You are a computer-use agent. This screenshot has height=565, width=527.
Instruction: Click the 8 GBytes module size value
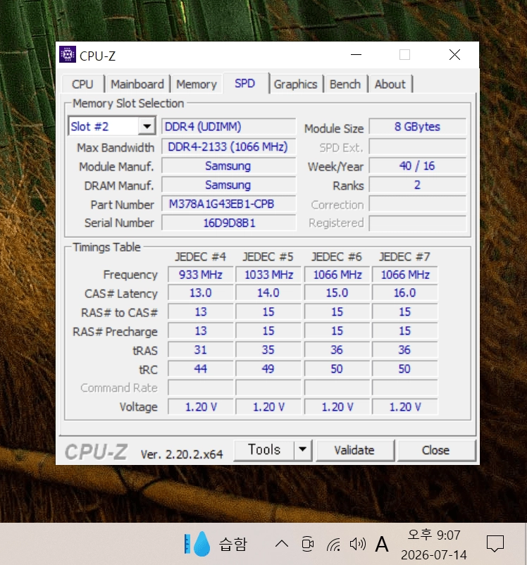pos(417,127)
